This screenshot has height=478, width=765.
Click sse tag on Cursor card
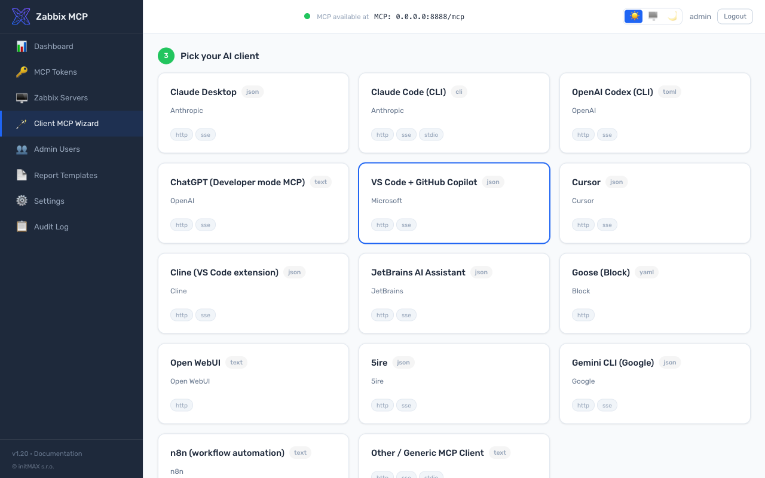(x=607, y=225)
